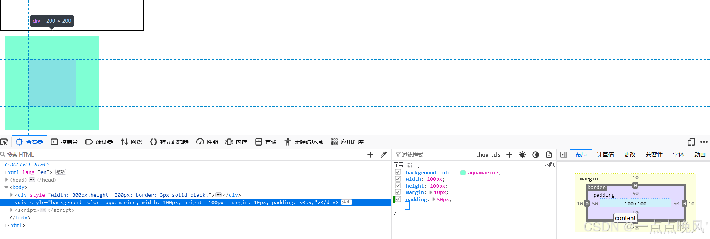Image resolution: width=710 pixels, height=239 pixels.
Task: Toggle responsive design mode icon
Action: [691, 142]
